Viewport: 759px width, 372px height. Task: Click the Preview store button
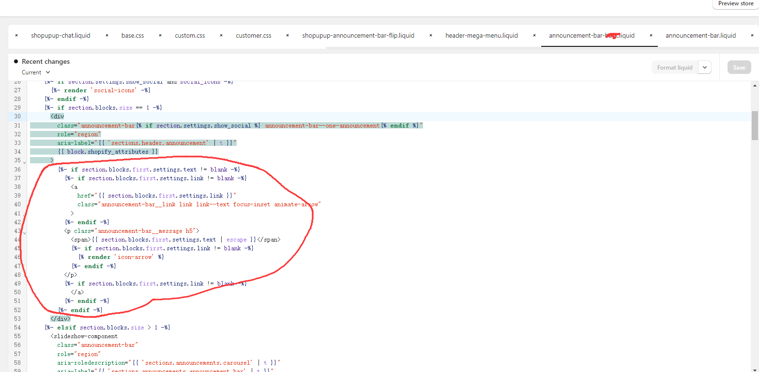click(x=735, y=4)
